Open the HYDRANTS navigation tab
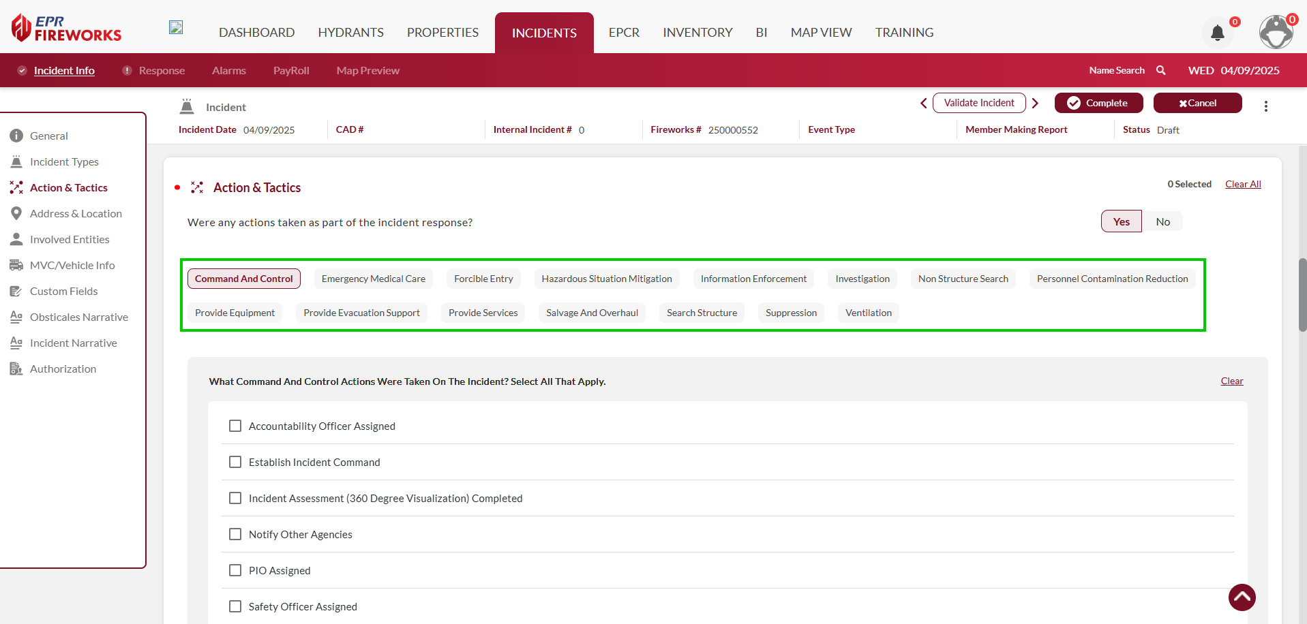Screen dimensions: 1307x624 point(350,32)
